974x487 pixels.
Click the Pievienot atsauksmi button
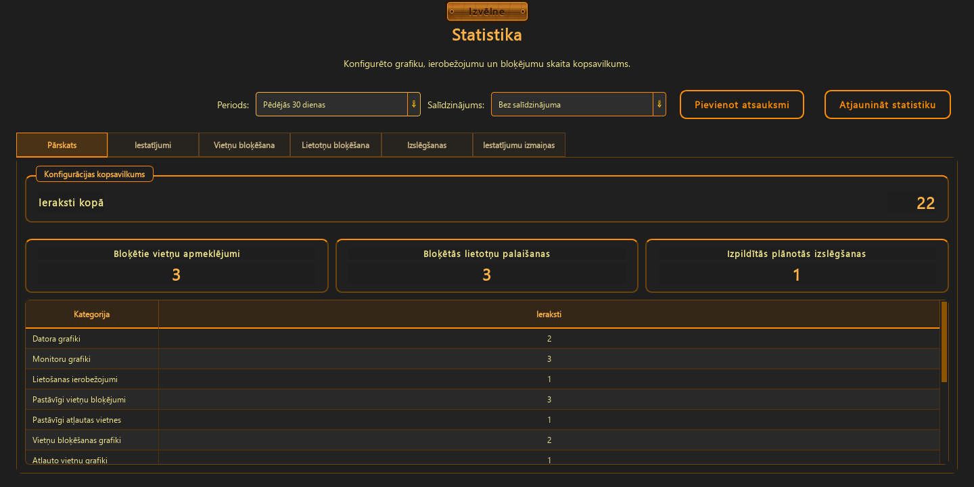(x=742, y=105)
